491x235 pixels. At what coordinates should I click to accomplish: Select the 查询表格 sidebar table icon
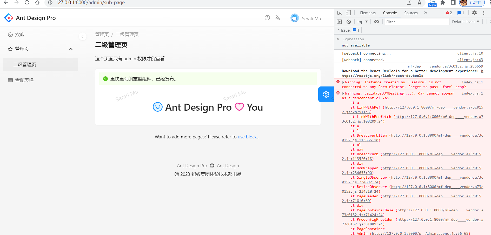coord(10,80)
